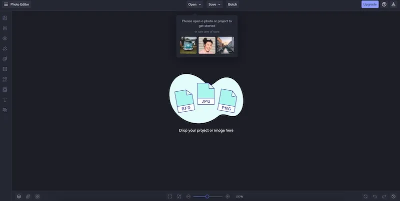Use the vintage van sample photo
This screenshot has height=201, width=400.
coord(188,45)
